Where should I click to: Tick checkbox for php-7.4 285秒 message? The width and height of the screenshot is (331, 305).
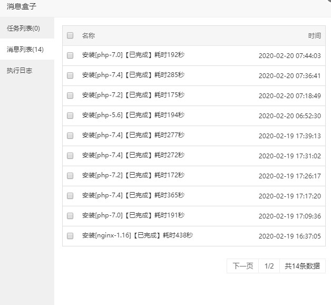pyautogui.click(x=70, y=75)
